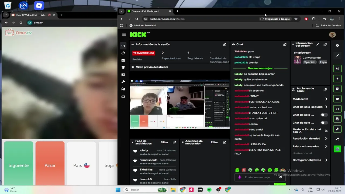
Task: Open the wrench settings icon in left sidebar
Action: (x=123, y=82)
